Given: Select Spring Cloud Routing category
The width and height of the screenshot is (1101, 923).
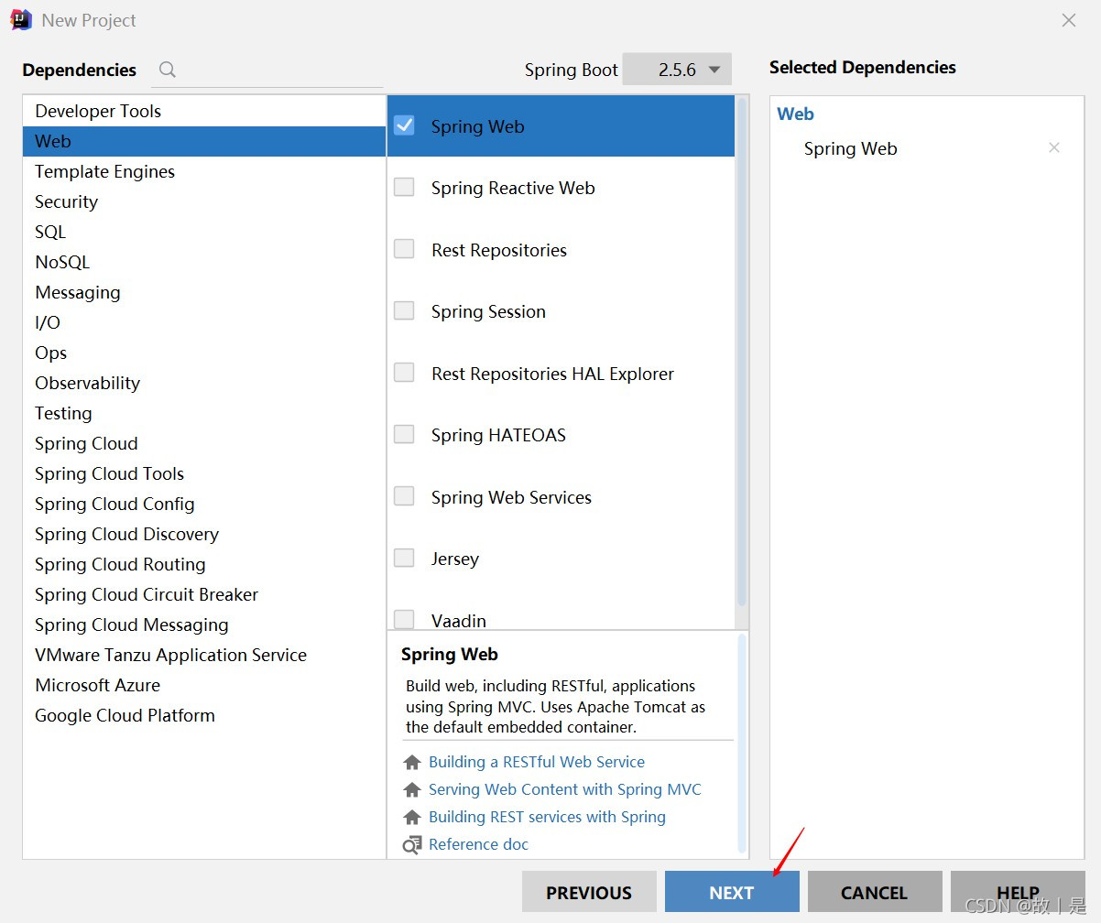Looking at the screenshot, I should tap(203, 564).
